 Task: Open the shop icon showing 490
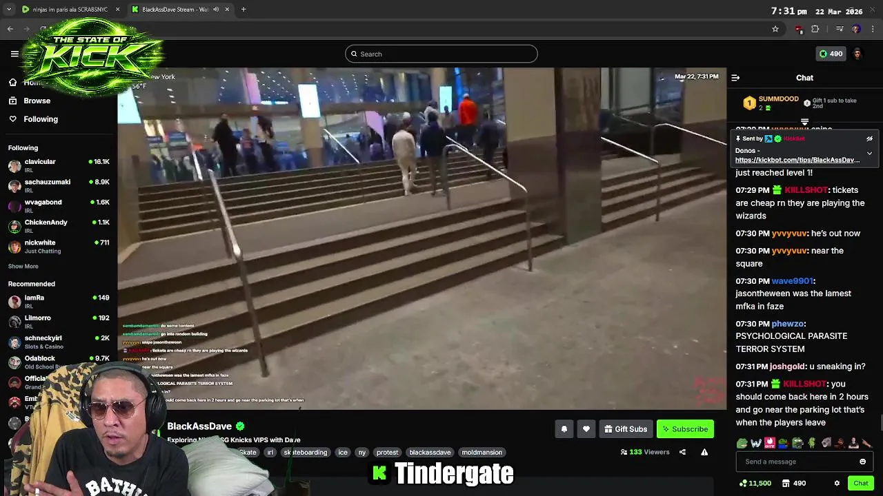click(793, 484)
